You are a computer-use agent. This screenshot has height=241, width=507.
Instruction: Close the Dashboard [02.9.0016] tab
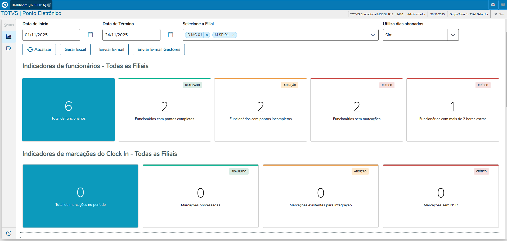point(49,5)
